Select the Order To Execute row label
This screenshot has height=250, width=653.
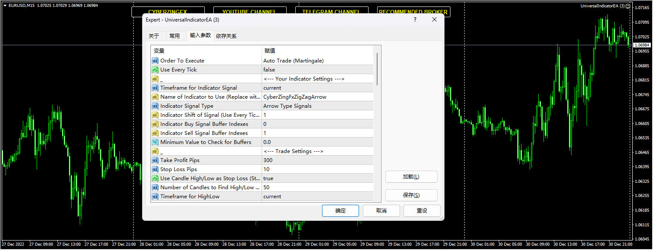point(182,61)
